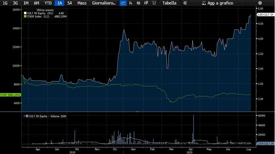This screenshot has width=275, height=154.
Task: Click green ITAIM Index legend swatch
Action: coord(25,16)
